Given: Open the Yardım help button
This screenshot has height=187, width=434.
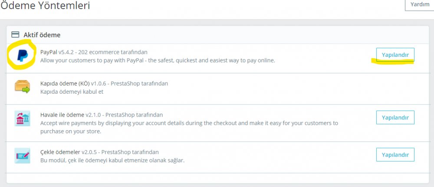Looking at the screenshot, I should pyautogui.click(x=419, y=4).
